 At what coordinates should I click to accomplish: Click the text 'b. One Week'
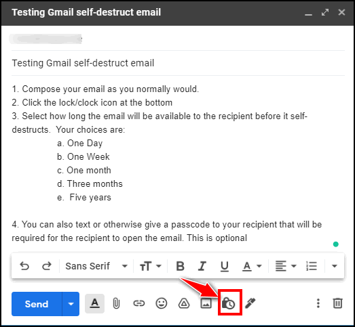(x=83, y=156)
